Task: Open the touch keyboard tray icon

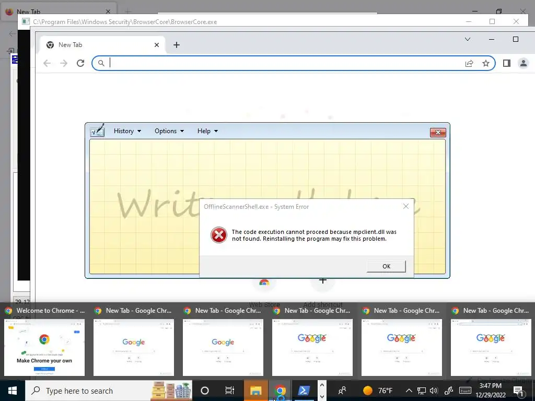Action: (466, 391)
